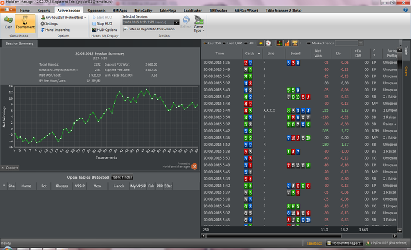
Task: Select the hand at 20.03.2015 5:44 with 255 won
Action: 300,111
